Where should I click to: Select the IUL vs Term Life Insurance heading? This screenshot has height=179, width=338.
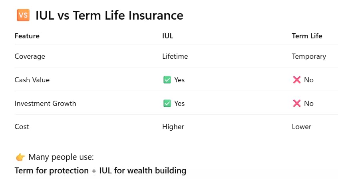109,16
